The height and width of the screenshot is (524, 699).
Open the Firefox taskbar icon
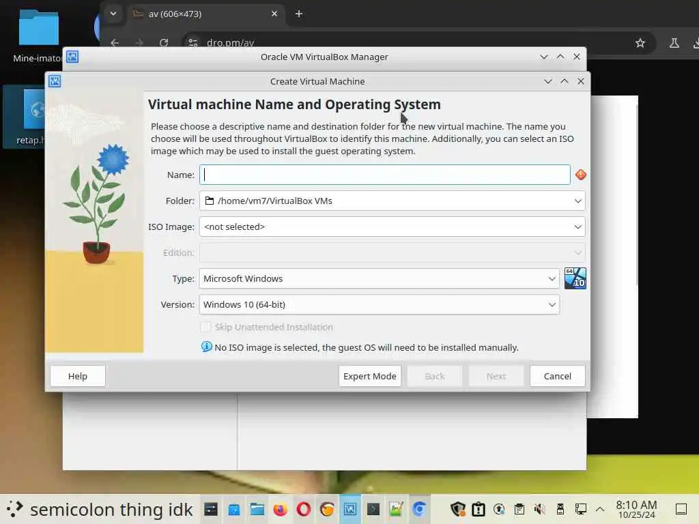(281, 509)
